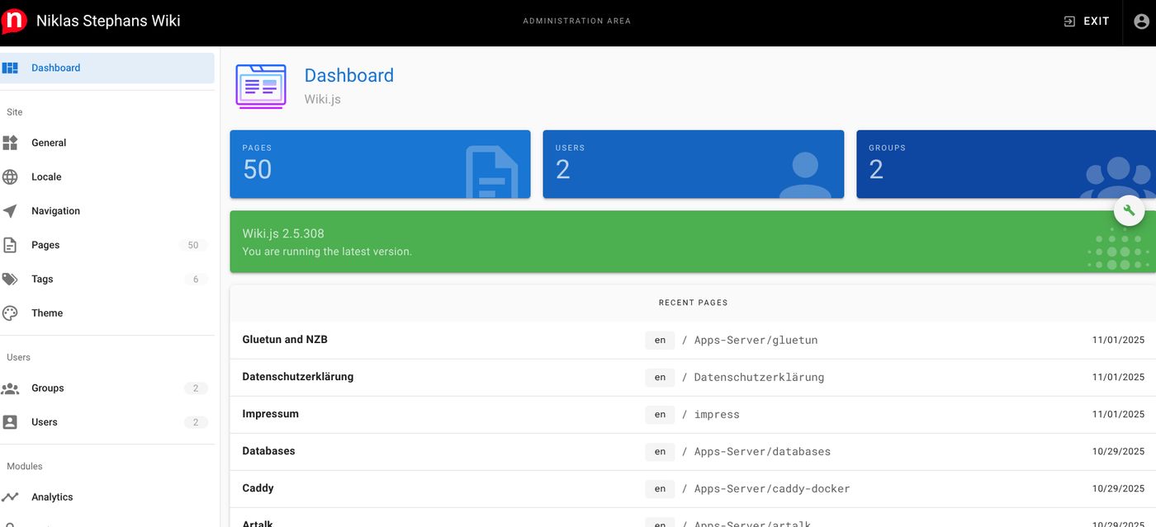Open Pages section in sidebar
Viewport: 1156px width, 527px height.
(45, 245)
